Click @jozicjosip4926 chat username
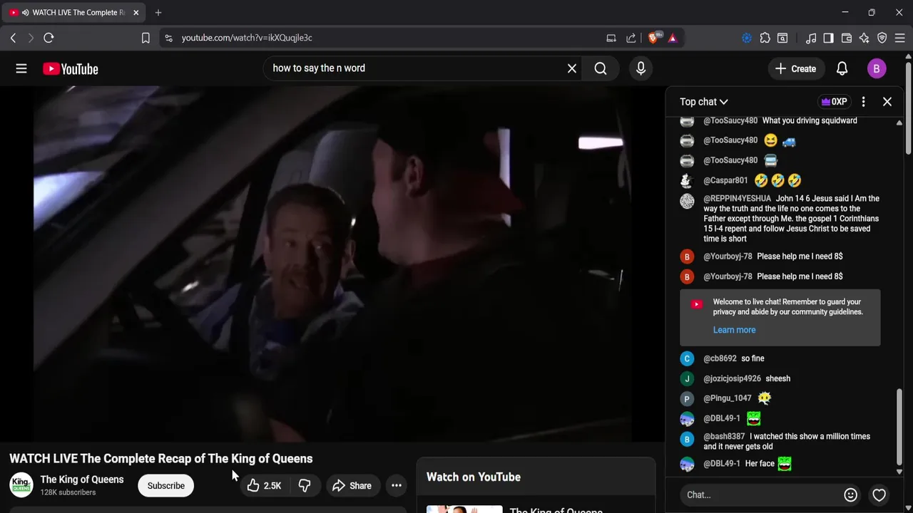913x513 pixels. pos(732,378)
